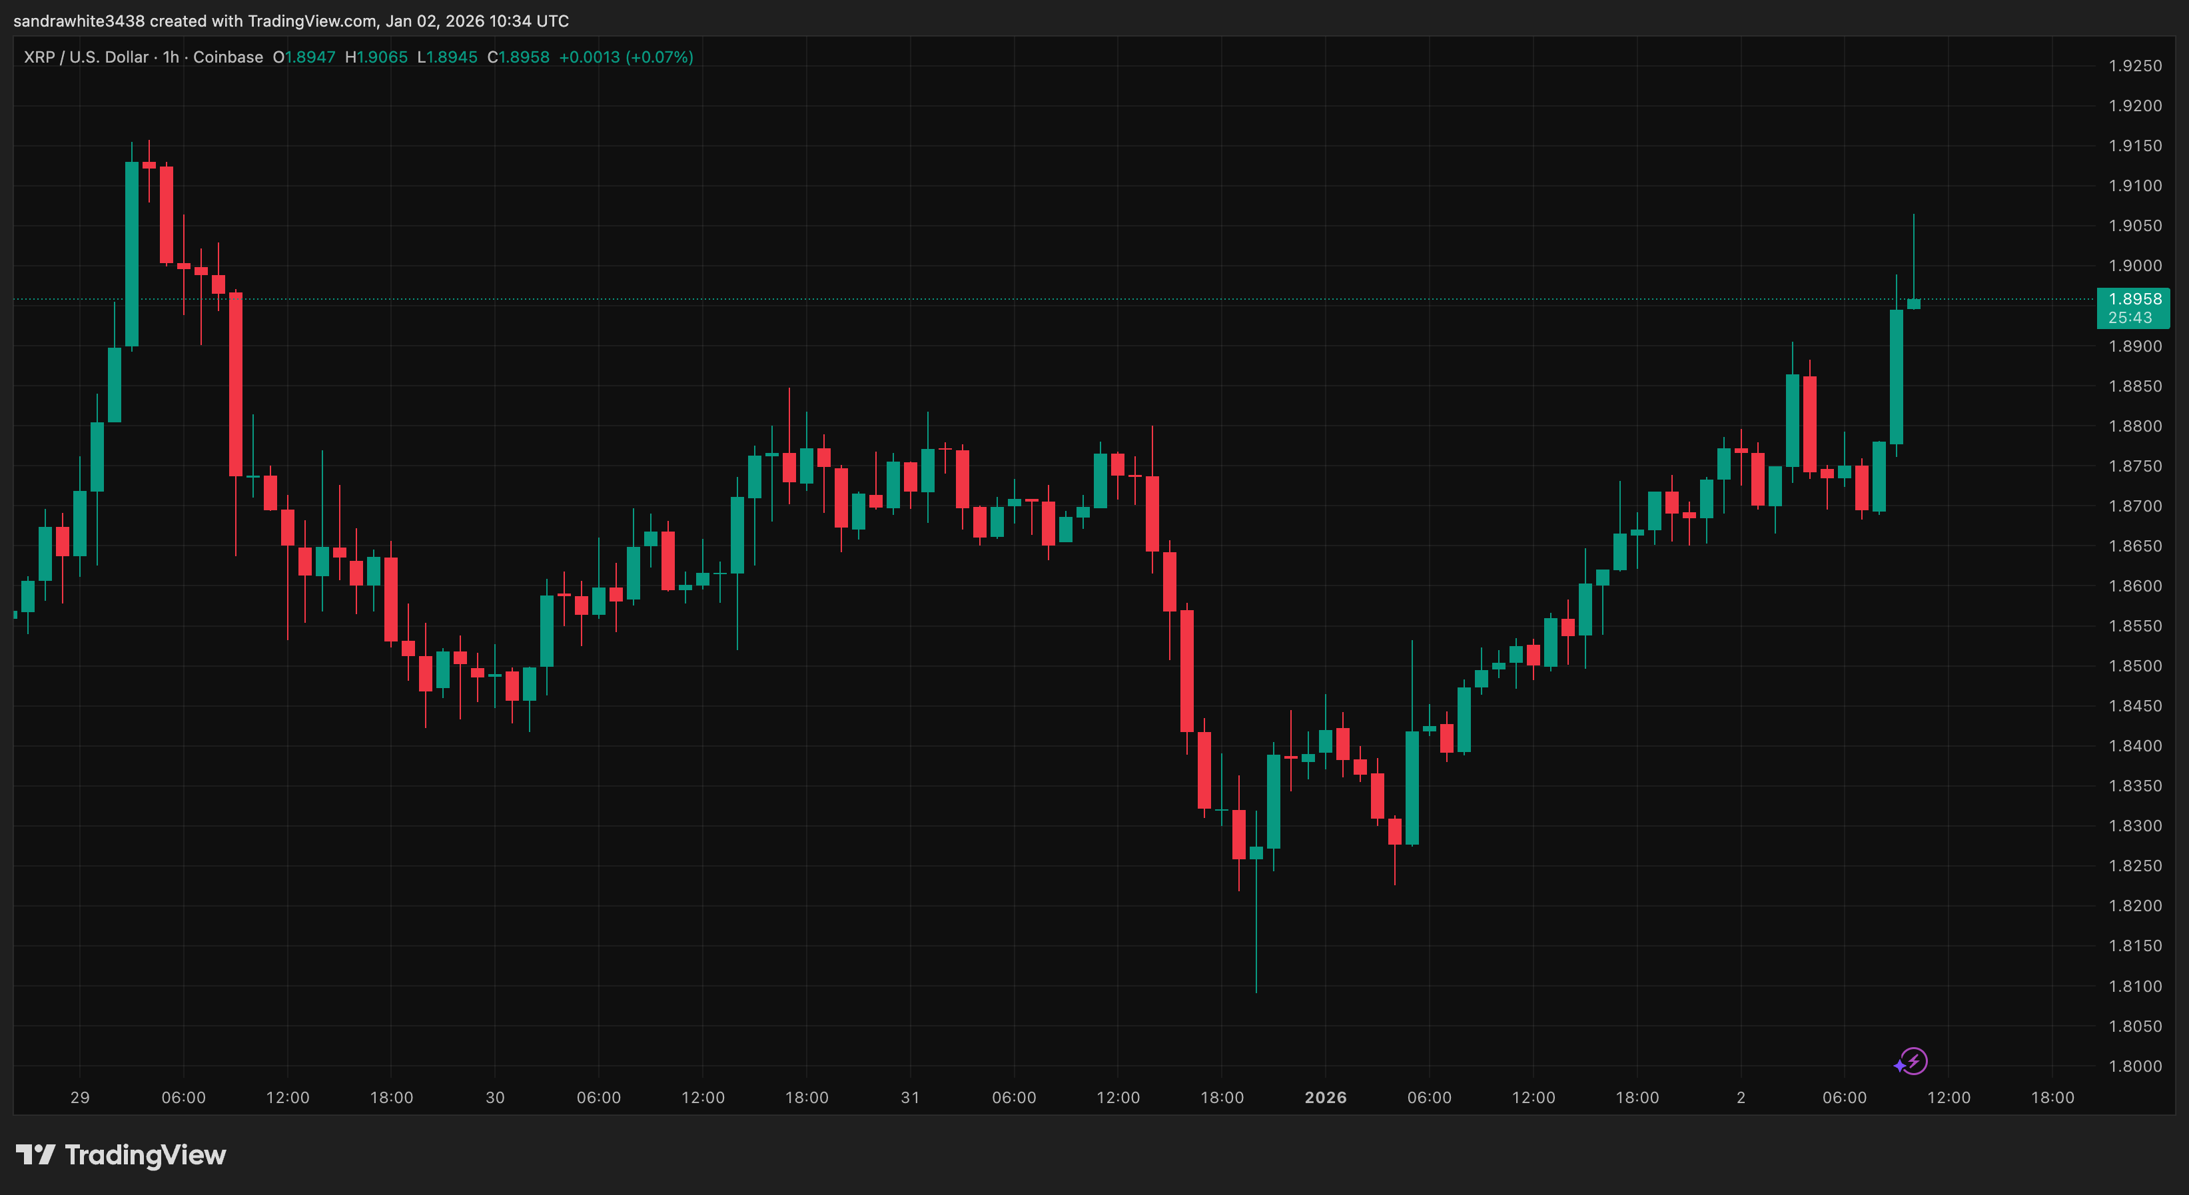Click the 1h interval in chart legend

[x=171, y=57]
